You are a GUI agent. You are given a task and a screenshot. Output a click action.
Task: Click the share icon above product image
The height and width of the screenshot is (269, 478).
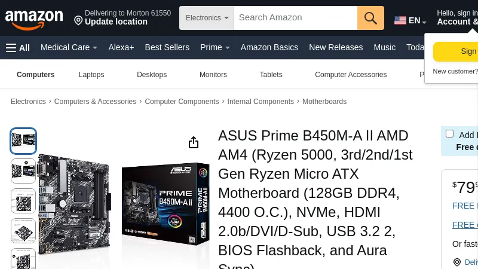tap(194, 142)
